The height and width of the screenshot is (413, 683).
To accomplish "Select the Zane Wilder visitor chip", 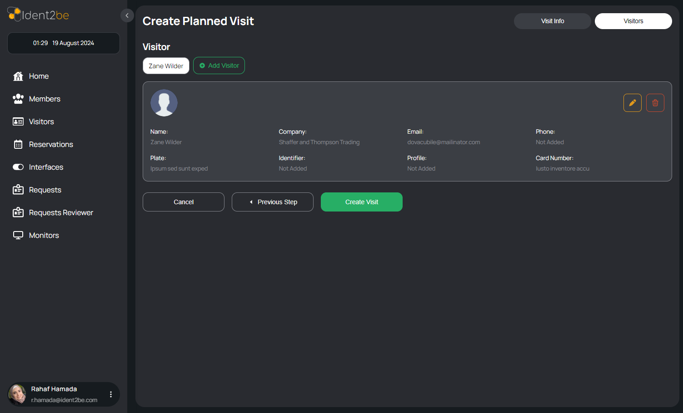I will click(166, 66).
